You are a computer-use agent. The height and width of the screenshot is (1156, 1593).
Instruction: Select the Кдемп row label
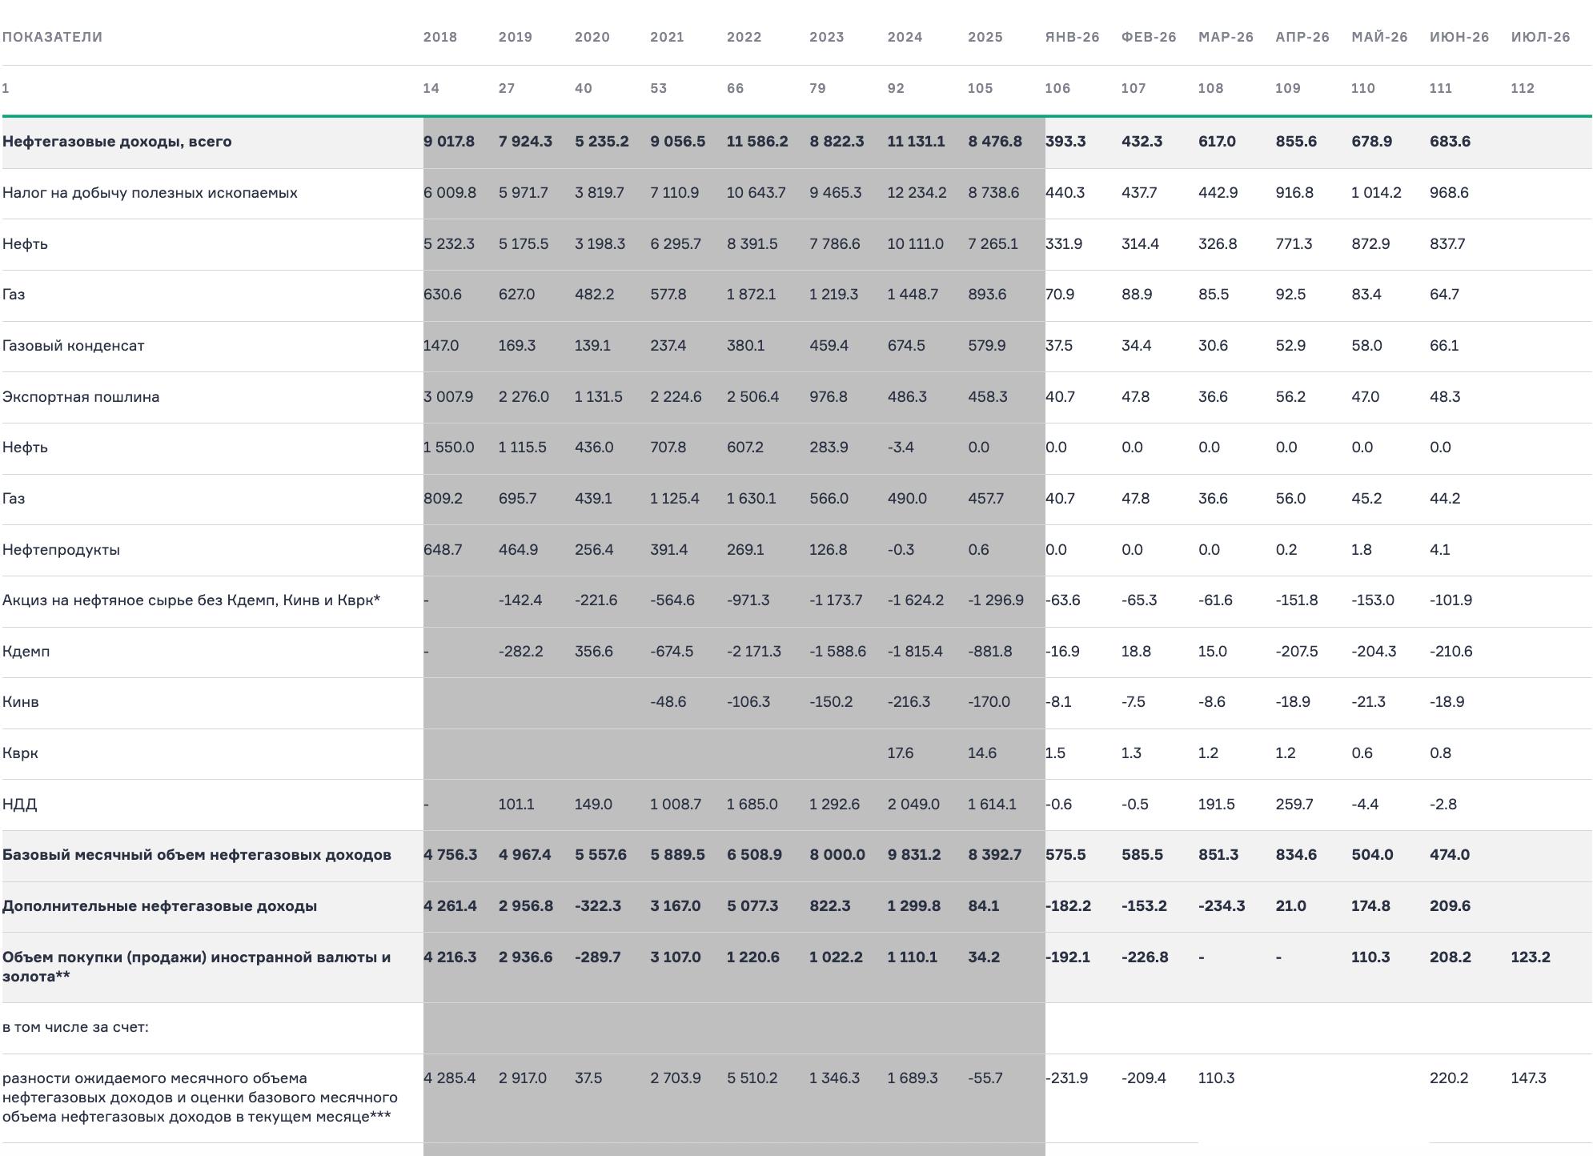point(26,652)
